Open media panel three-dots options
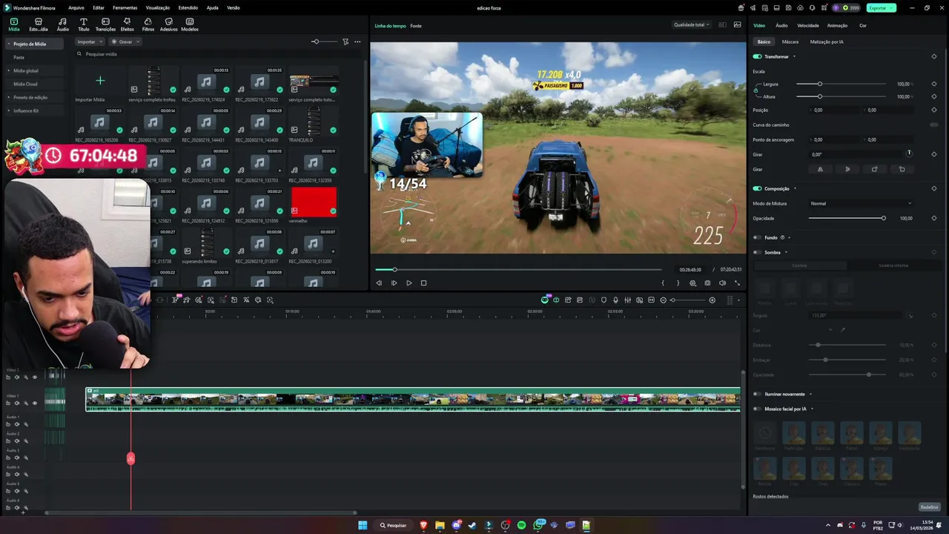This screenshot has width=949, height=534. 357,42
